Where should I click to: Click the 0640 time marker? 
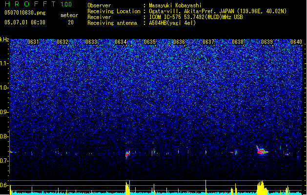296,42
